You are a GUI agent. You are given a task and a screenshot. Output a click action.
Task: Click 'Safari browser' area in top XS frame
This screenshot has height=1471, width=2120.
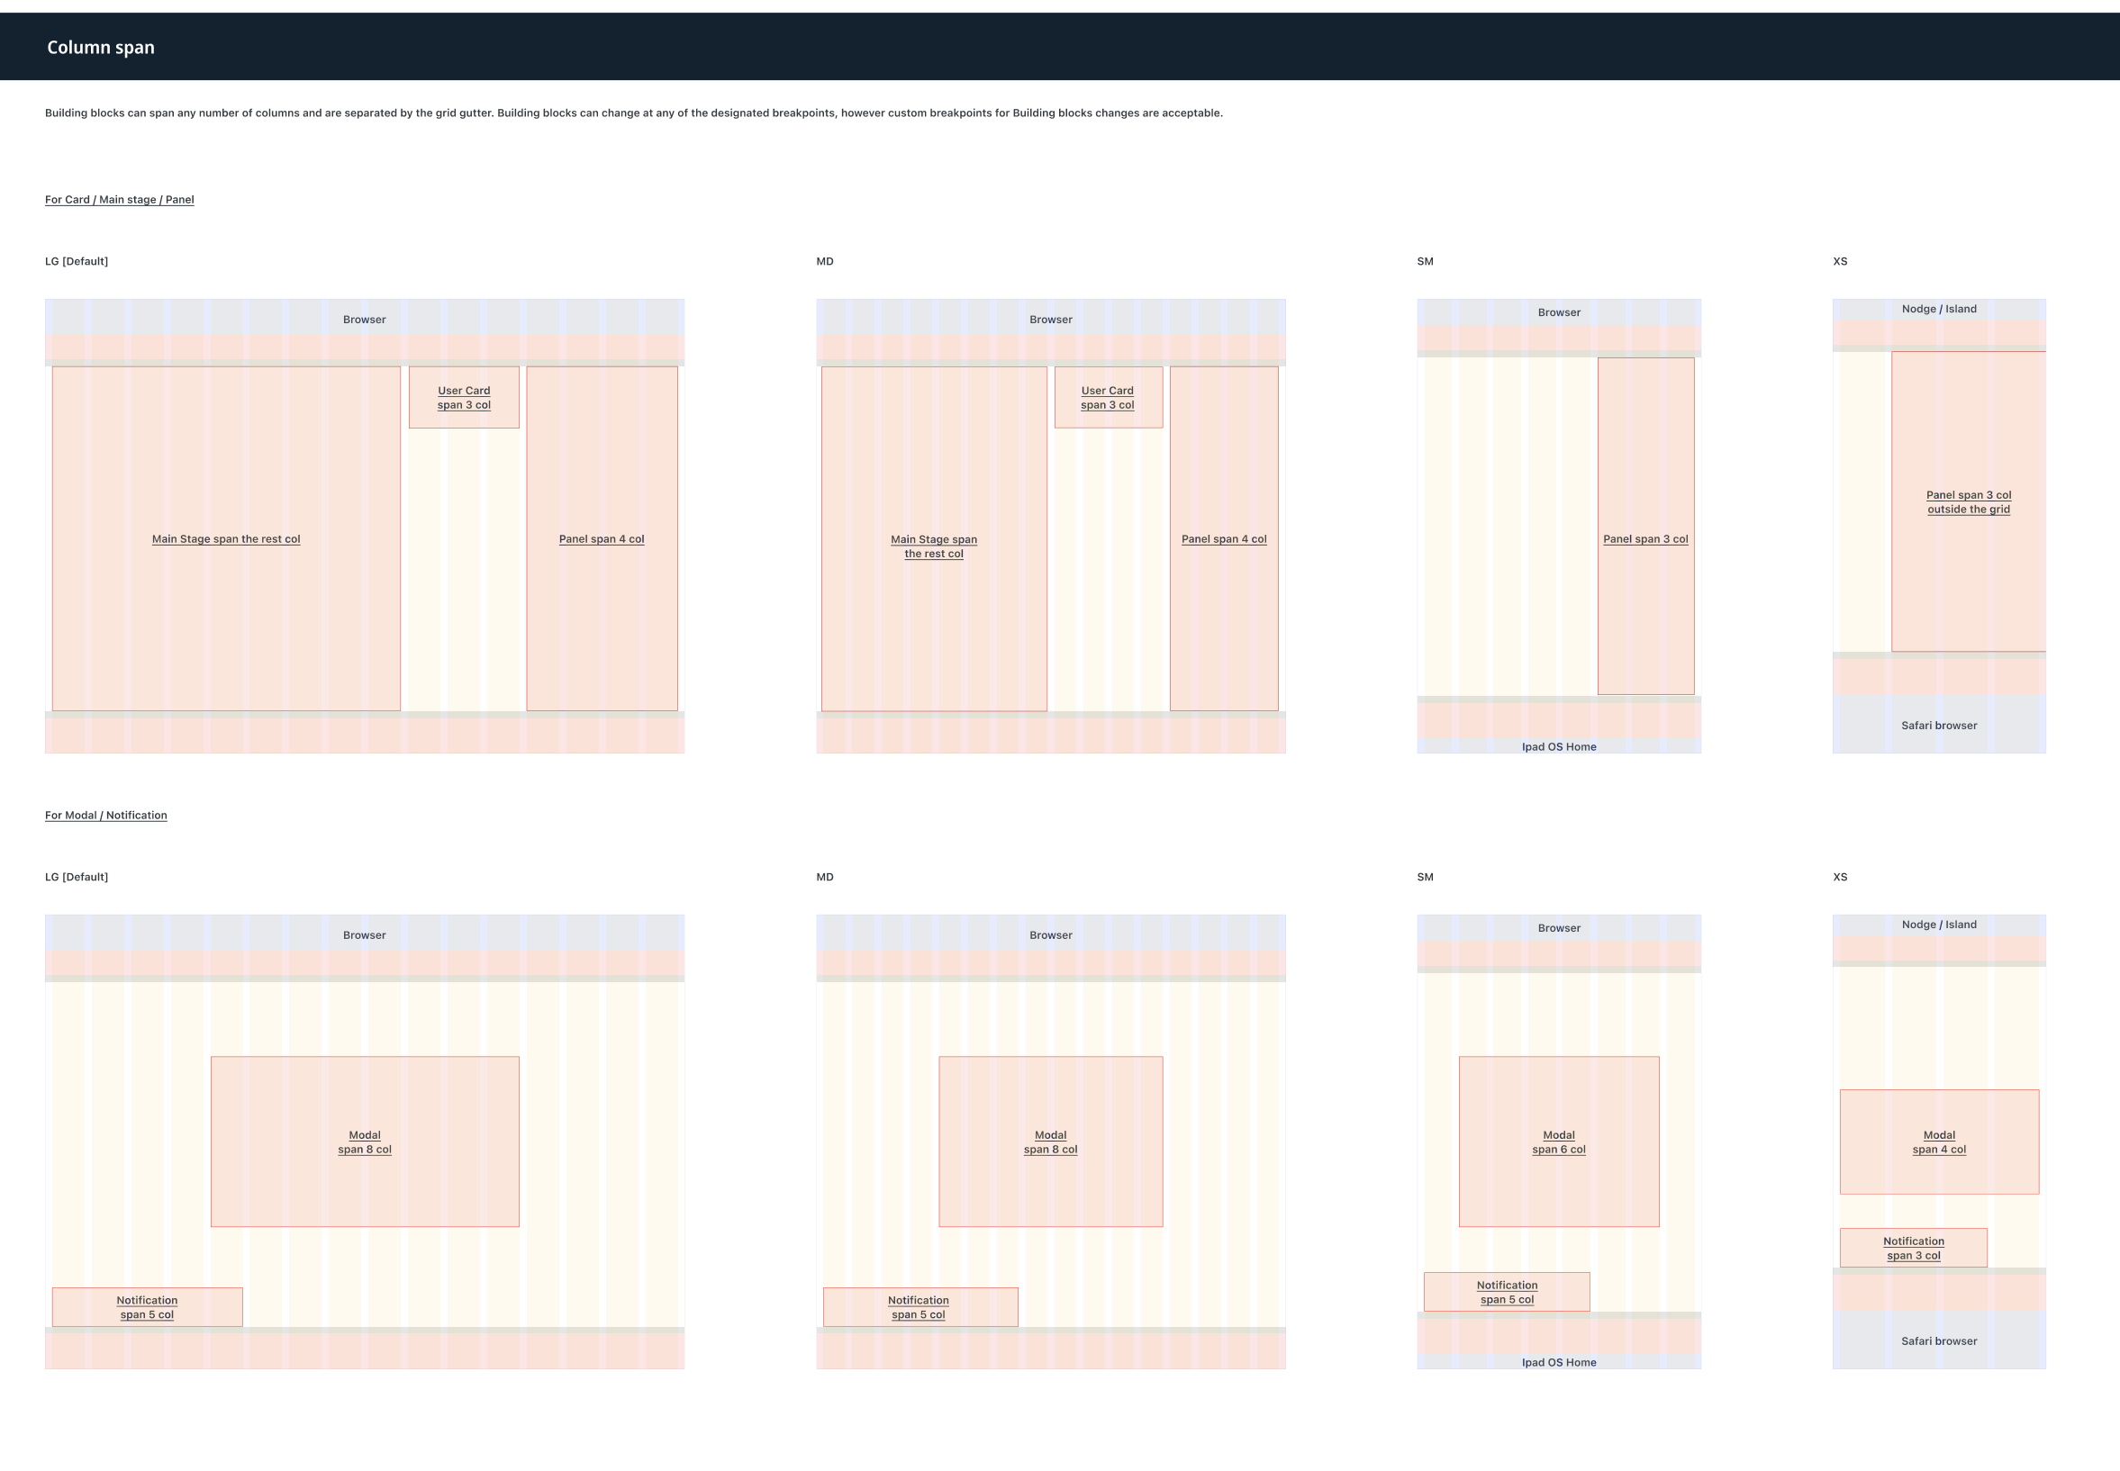click(x=1938, y=726)
